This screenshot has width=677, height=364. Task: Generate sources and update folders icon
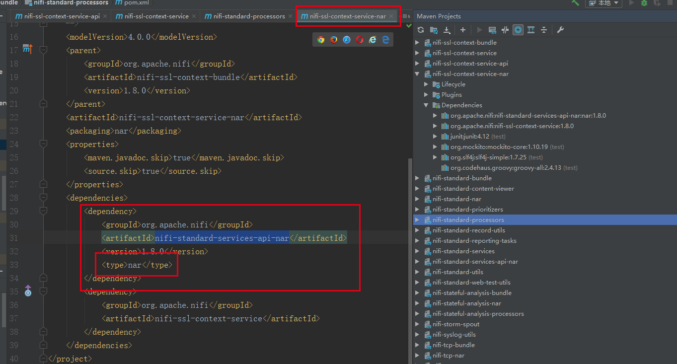coord(434,30)
